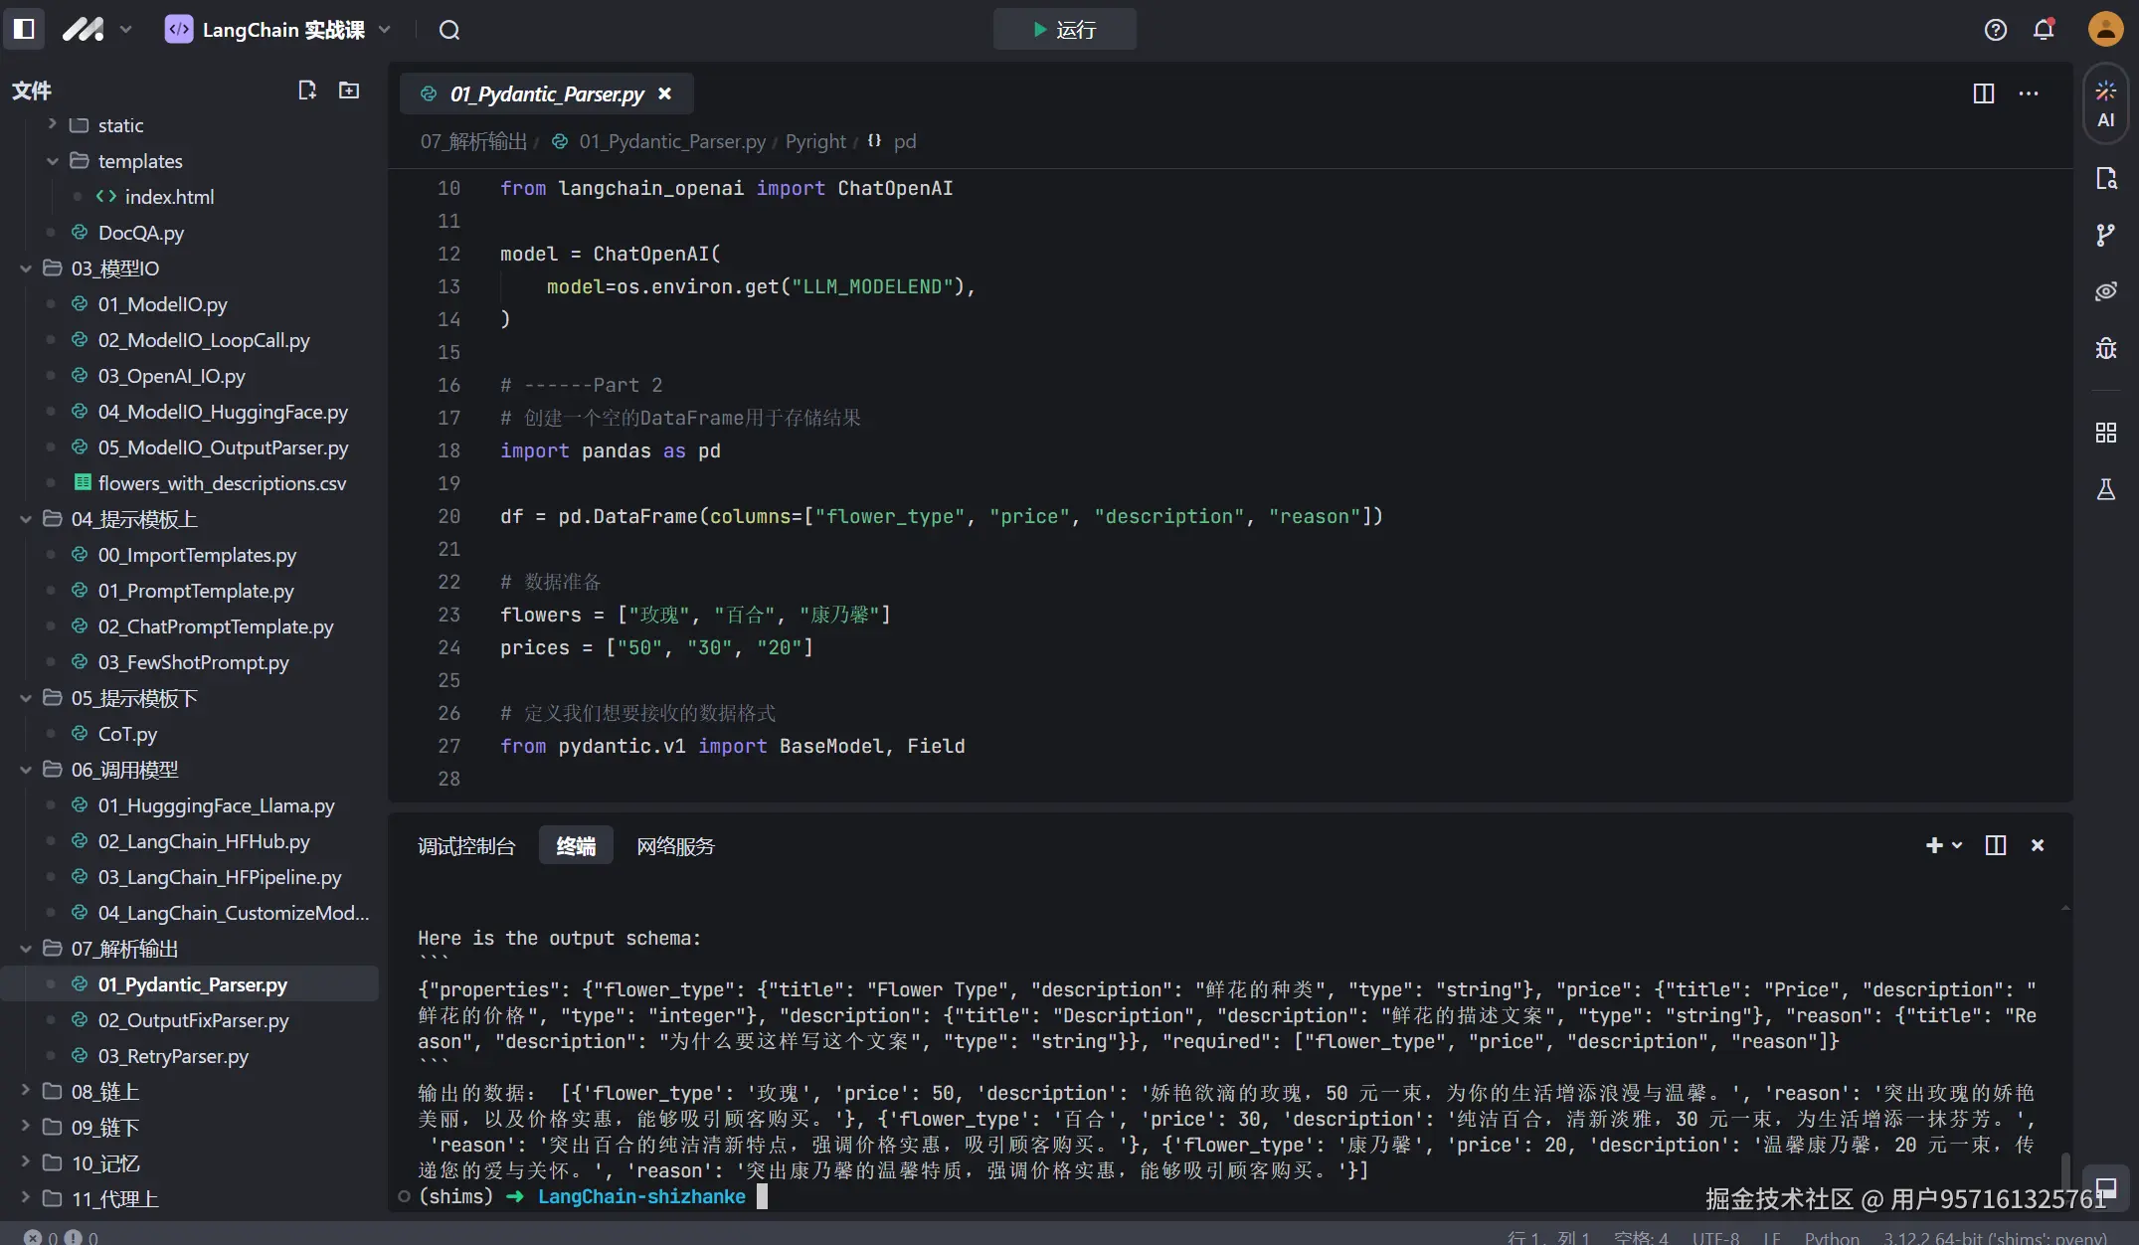Click the new folder icon
Image resolution: width=2139 pixels, height=1245 pixels.
coord(349,90)
